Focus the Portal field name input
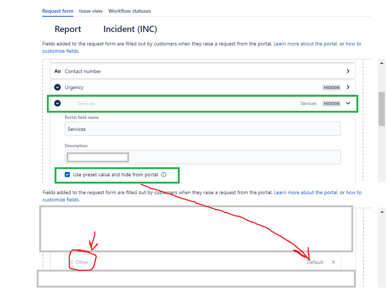 (203, 129)
